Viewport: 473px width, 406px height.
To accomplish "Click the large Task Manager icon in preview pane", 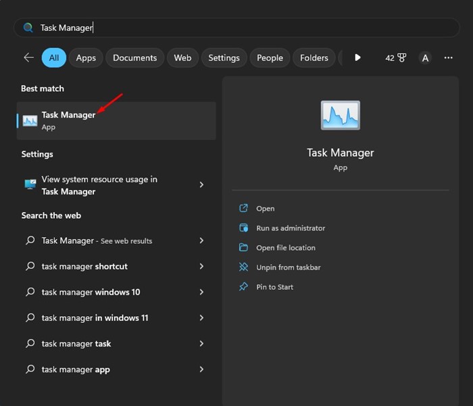I will click(x=340, y=116).
